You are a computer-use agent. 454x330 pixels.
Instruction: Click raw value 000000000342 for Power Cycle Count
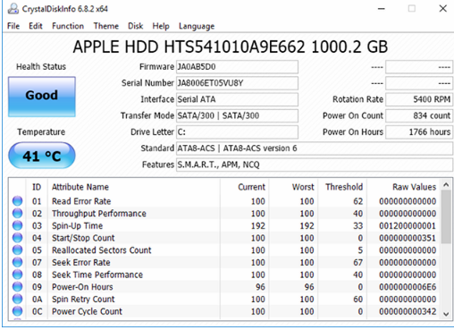[408, 311]
